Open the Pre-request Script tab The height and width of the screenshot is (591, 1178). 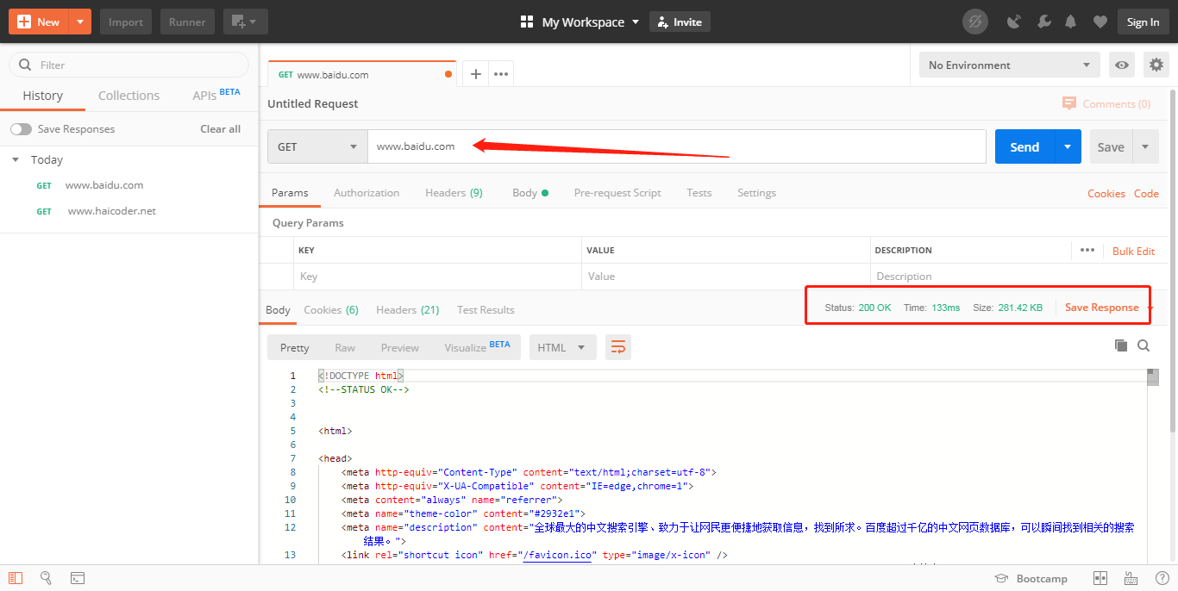coord(617,193)
